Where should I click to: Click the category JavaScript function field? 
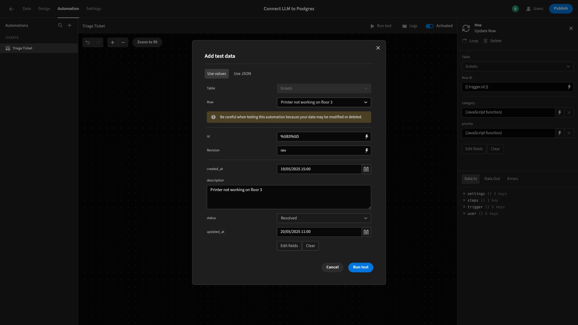click(508, 113)
